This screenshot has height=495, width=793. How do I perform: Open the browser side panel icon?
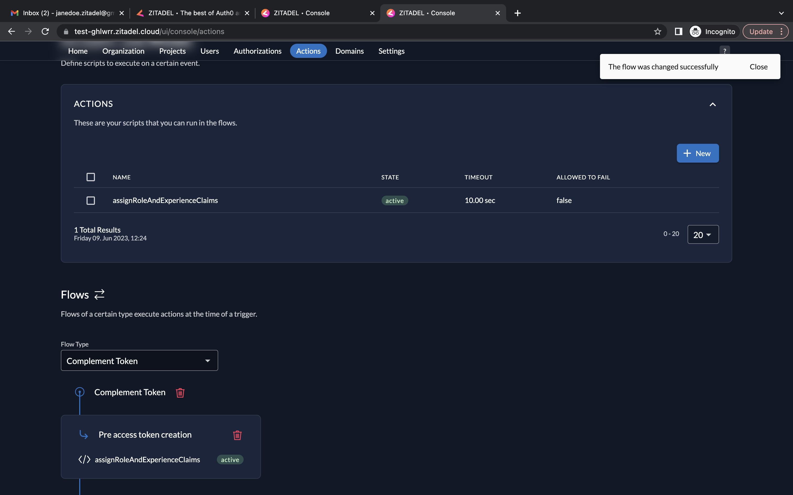pos(678,31)
